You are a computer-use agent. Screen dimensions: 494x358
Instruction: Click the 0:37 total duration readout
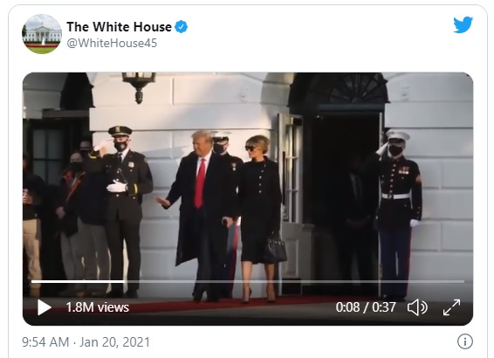(x=384, y=307)
